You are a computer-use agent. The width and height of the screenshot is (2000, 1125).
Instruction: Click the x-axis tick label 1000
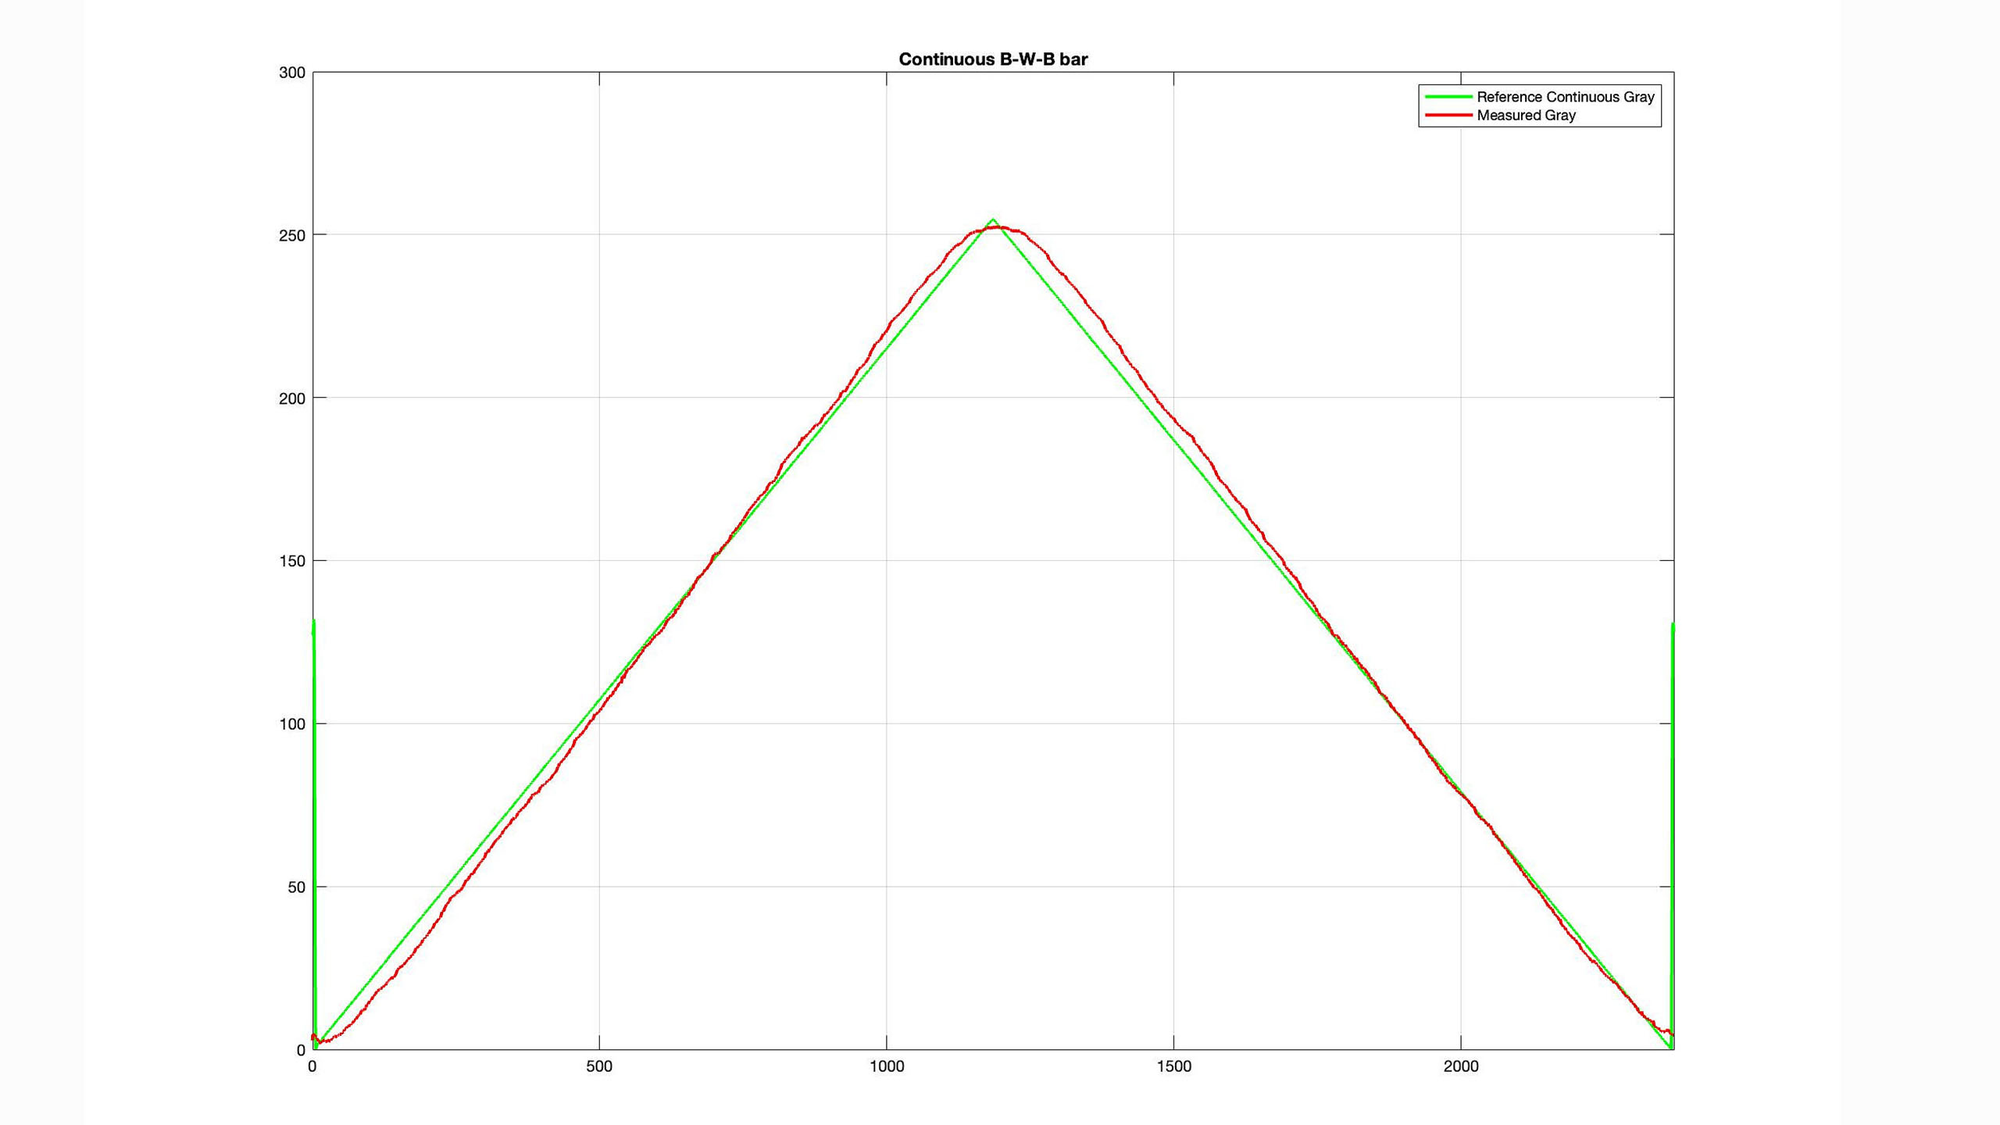pos(887,1067)
